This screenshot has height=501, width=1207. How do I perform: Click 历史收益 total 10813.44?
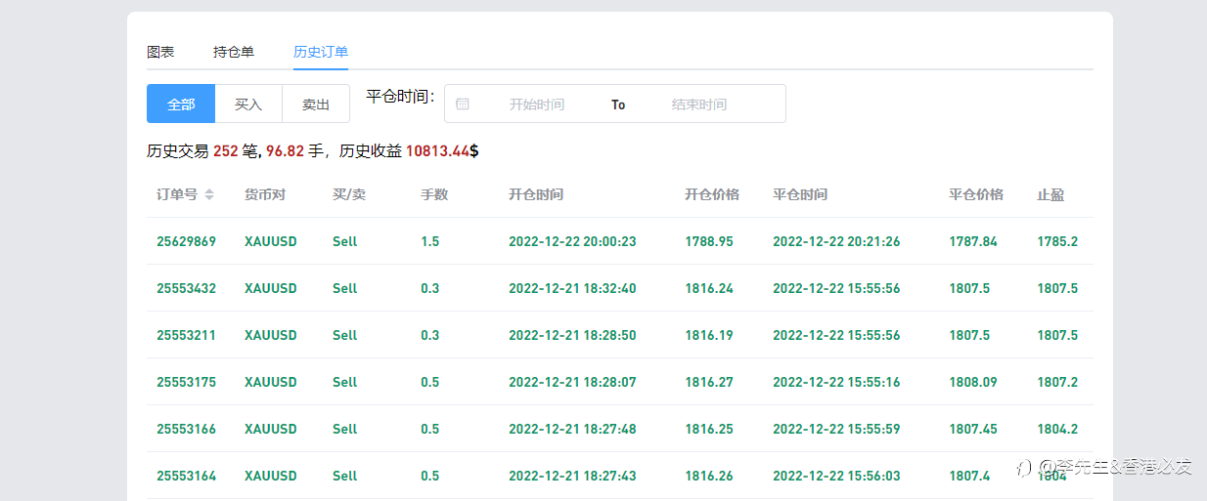(437, 151)
